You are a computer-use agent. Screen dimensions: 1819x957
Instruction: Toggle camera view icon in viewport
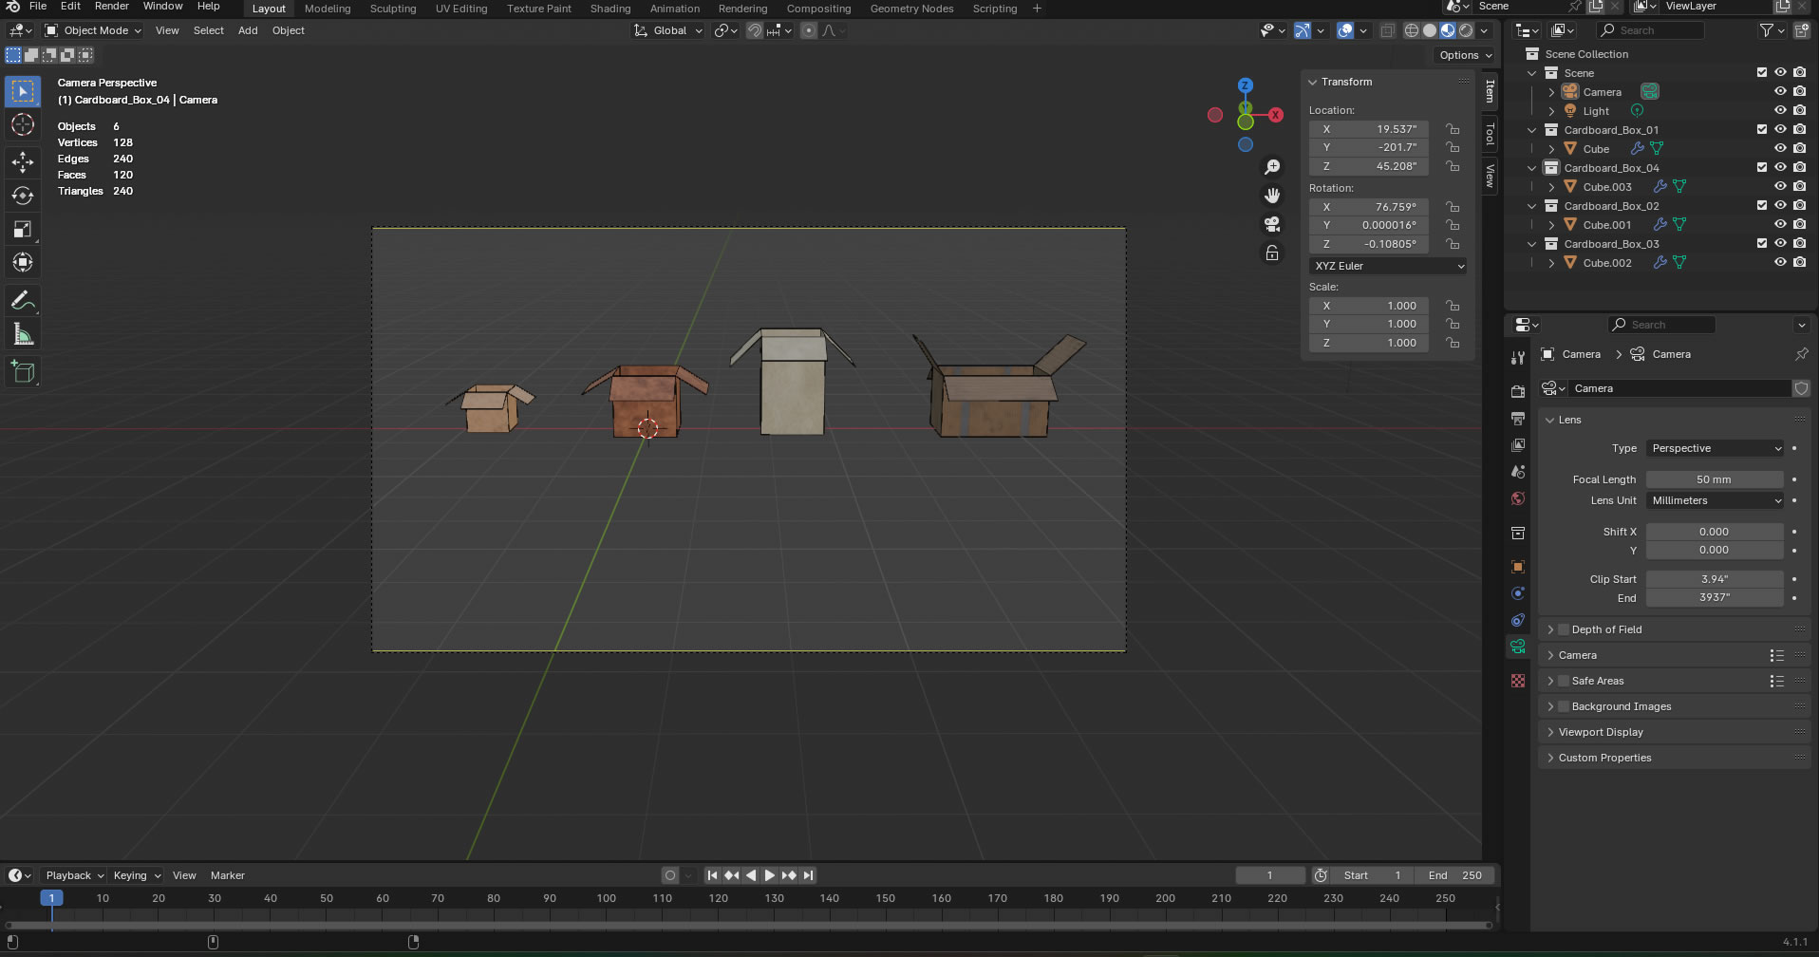1272,224
